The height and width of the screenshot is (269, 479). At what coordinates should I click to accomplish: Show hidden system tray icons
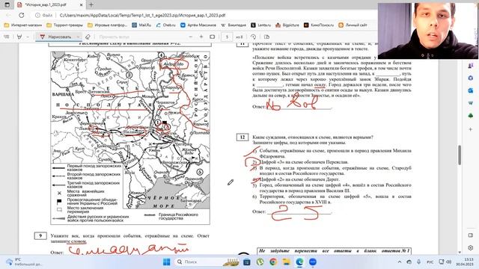[399, 262]
